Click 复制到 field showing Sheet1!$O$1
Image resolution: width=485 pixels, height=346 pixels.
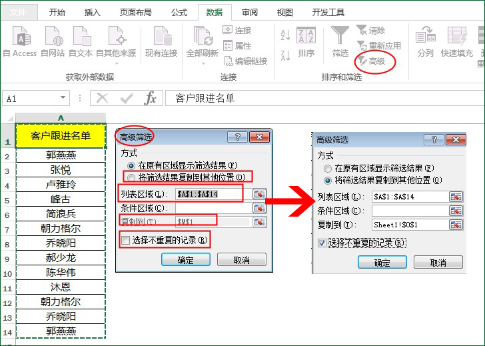tap(410, 225)
